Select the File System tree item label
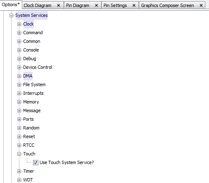Image resolution: width=209 pixels, height=183 pixels. click(34, 84)
